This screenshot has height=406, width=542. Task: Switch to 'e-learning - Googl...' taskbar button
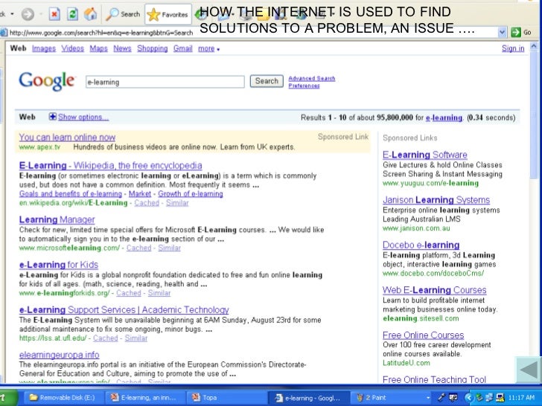coord(307,398)
